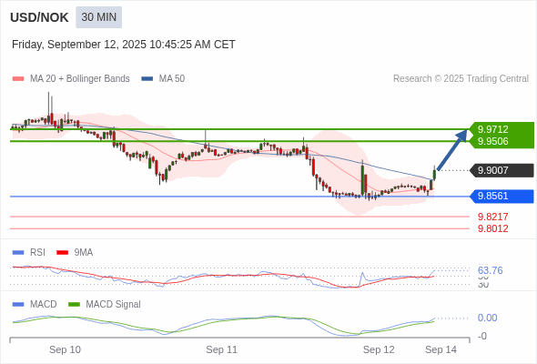Toggle the MA 50 legend entry
Viewport: 537px width, 364px height.
[x=163, y=79]
